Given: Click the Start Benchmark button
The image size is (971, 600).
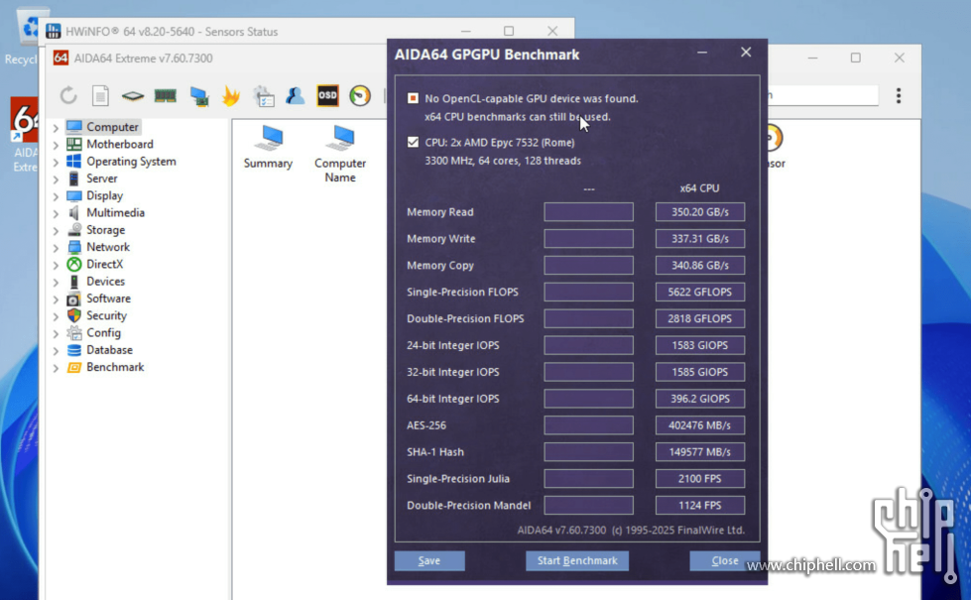Looking at the screenshot, I should point(577,560).
